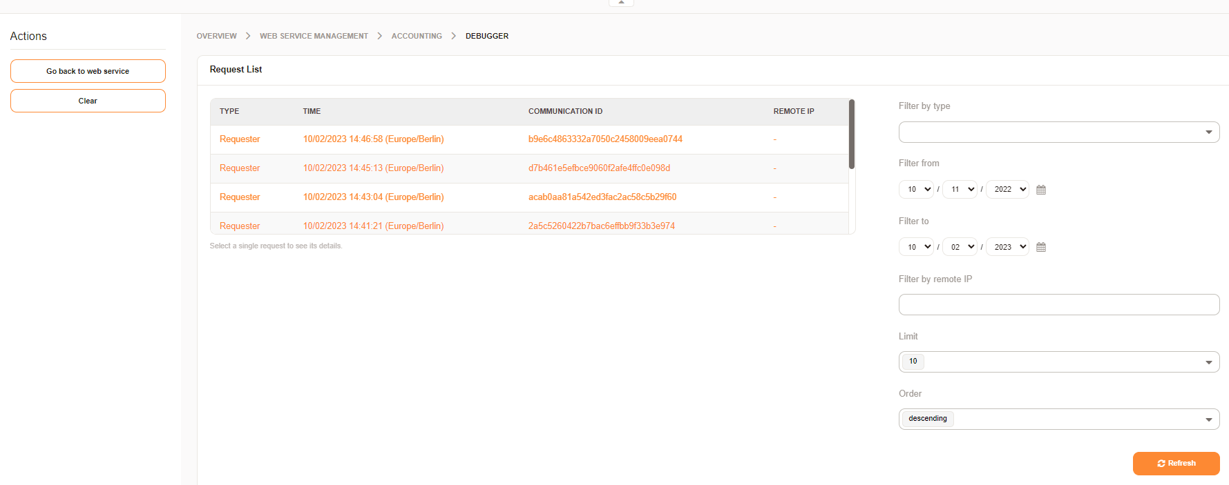Open the Filter by type dropdown
Viewport: 1229px width, 485px height.
tap(1058, 132)
